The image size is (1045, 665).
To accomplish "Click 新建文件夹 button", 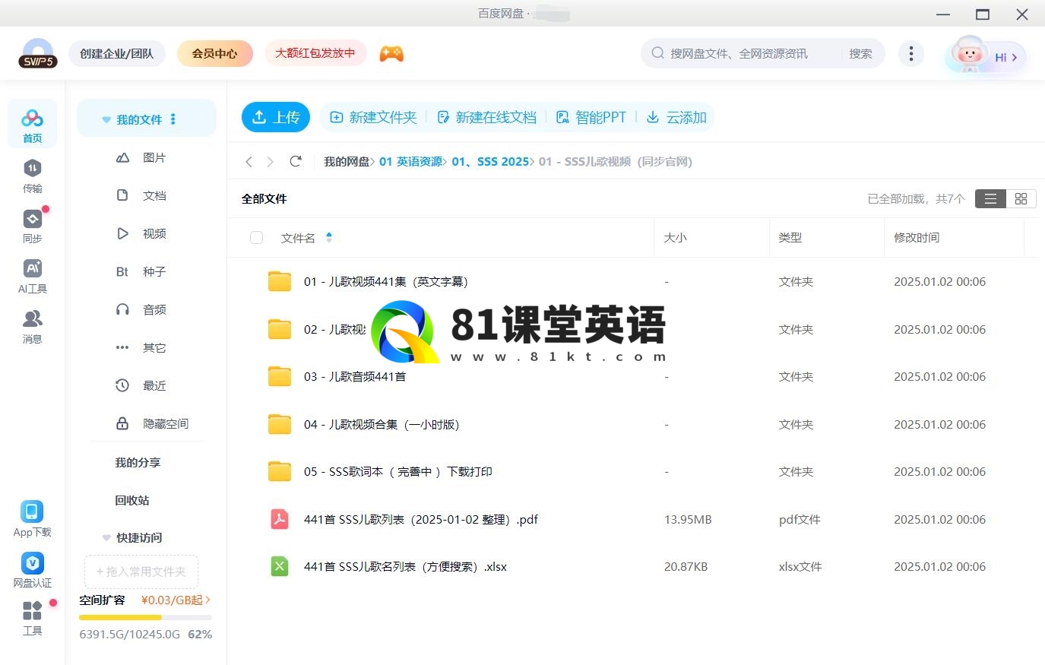I will pos(373,117).
